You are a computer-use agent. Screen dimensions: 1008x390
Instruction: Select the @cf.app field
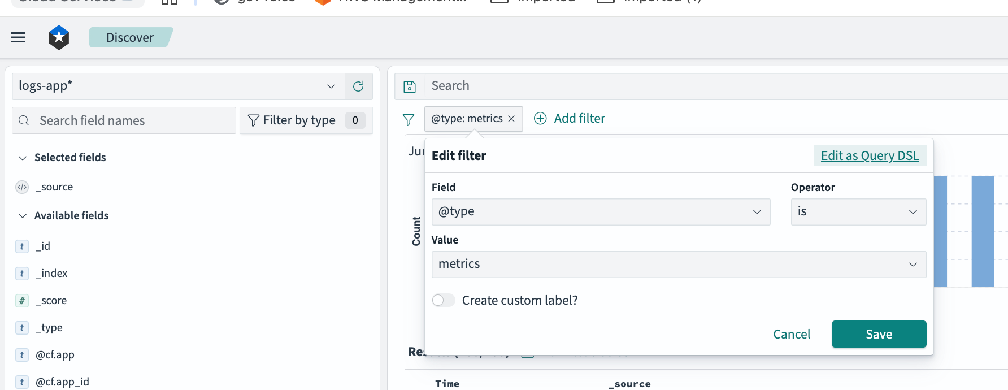55,354
